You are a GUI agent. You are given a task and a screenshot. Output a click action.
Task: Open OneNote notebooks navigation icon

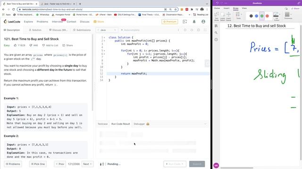(216, 26)
